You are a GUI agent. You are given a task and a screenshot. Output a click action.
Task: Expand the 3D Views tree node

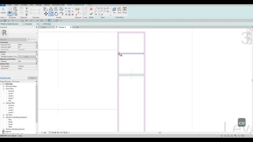[x=4, y=115]
